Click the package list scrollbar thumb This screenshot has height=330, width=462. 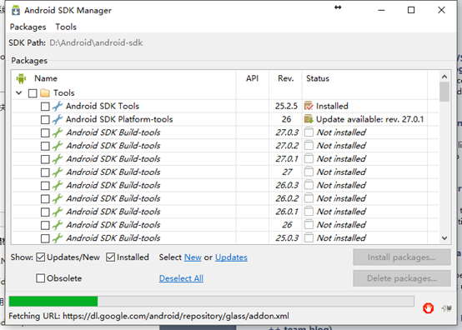point(444,92)
